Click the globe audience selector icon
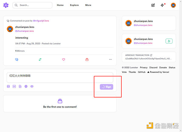Viewport: 182px width, 132px height. (x=26, y=86)
